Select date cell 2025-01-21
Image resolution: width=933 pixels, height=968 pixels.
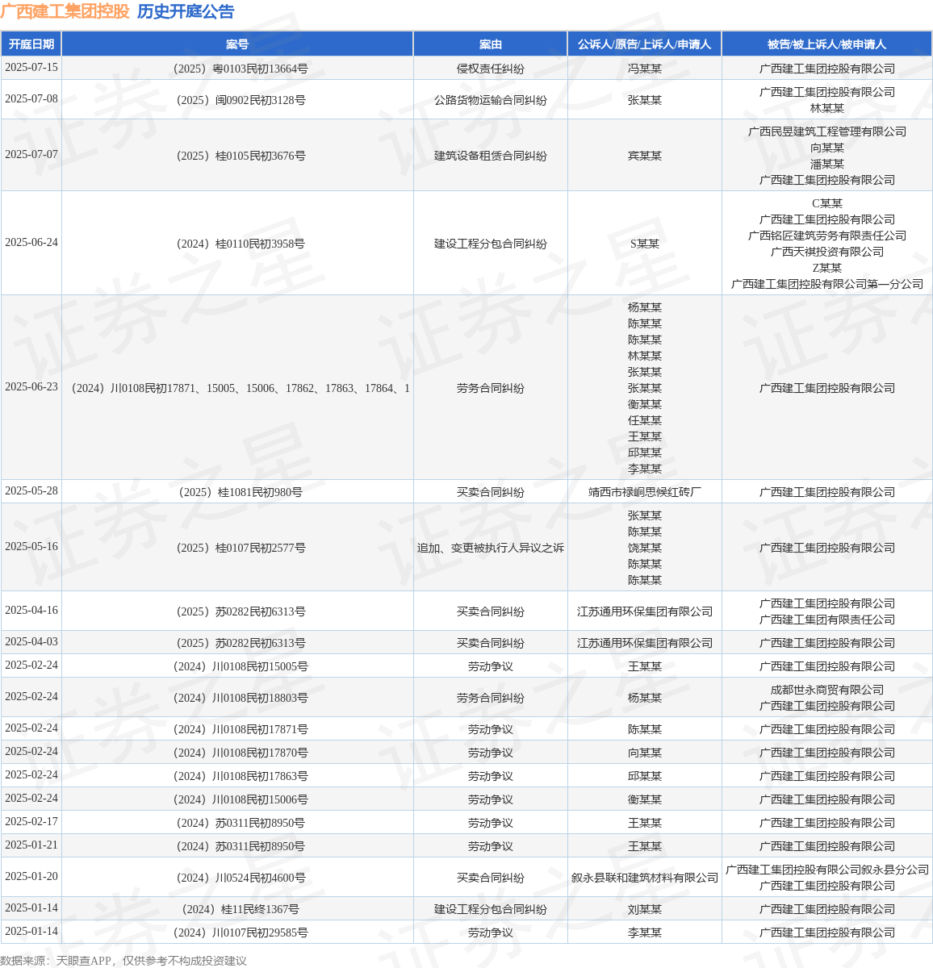click(x=31, y=845)
